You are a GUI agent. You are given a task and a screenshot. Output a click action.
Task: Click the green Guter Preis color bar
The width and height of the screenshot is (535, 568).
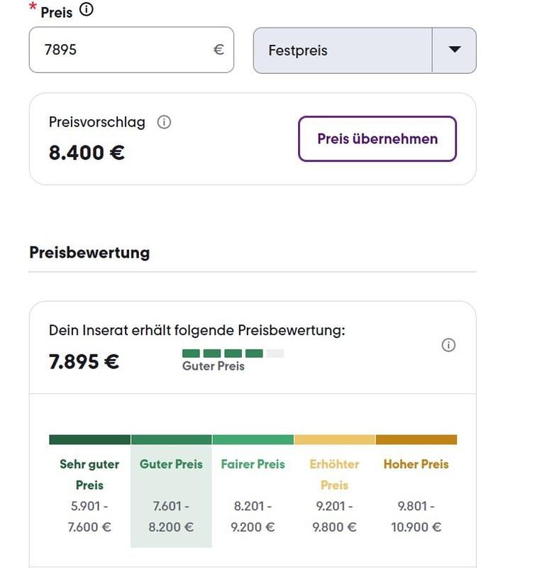click(171, 439)
